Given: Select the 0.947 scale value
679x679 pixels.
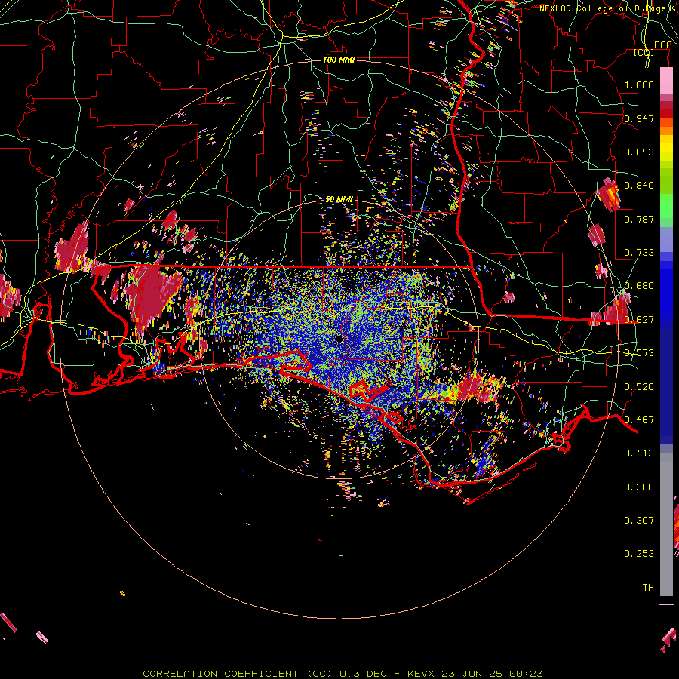Looking at the screenshot, I should click(639, 118).
